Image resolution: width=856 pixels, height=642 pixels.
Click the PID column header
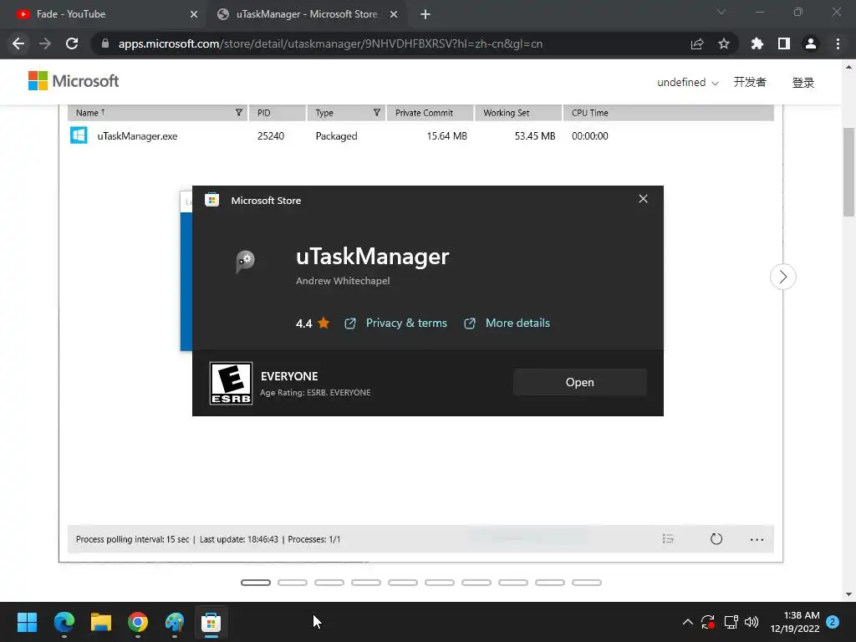click(278, 113)
